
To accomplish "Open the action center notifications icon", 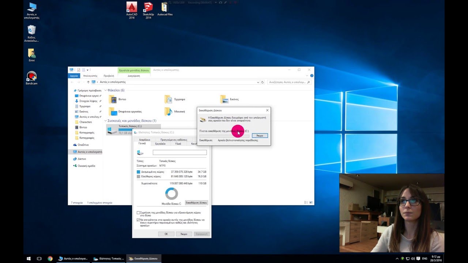I will pyautogui.click(x=418, y=259).
